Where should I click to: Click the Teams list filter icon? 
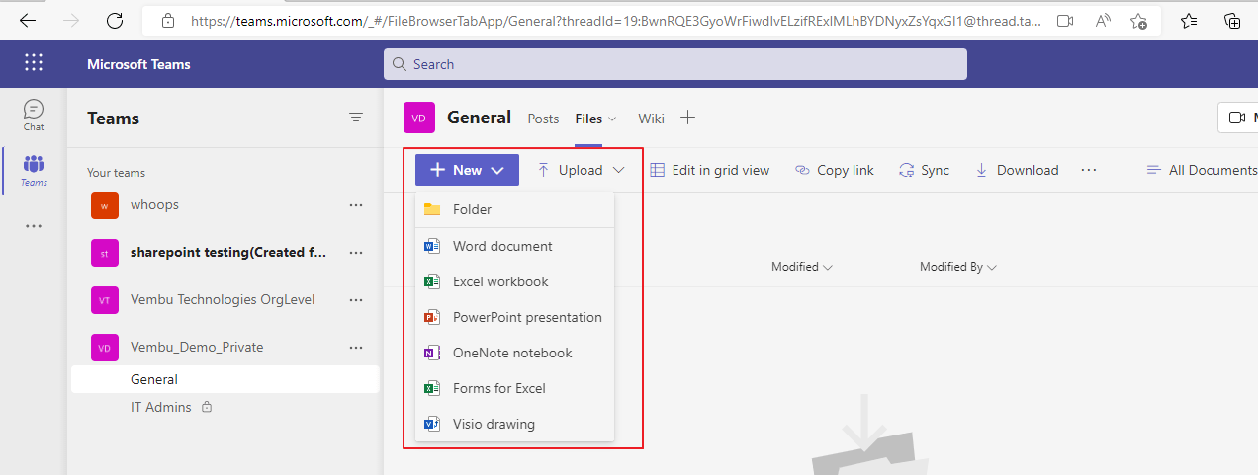click(356, 118)
